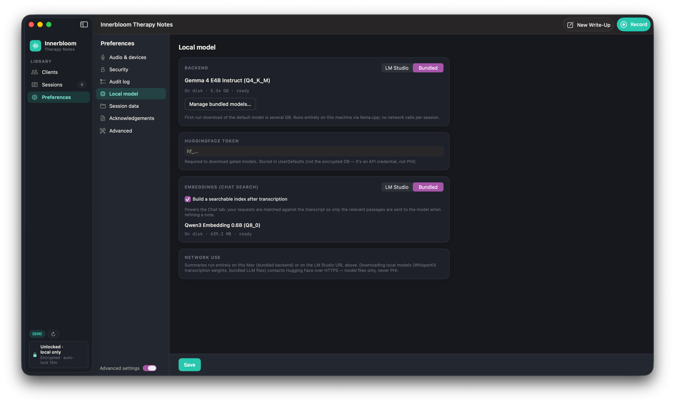Image resolution: width=675 pixels, height=404 pixels.
Task: Click the Local model heading
Action: 197,47
